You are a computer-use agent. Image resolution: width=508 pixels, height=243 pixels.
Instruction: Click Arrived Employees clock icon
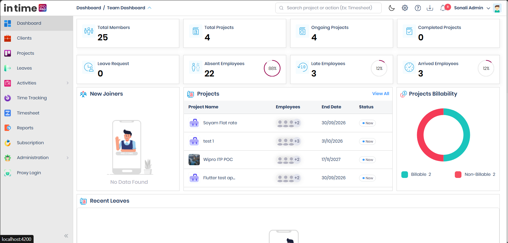[409, 67]
